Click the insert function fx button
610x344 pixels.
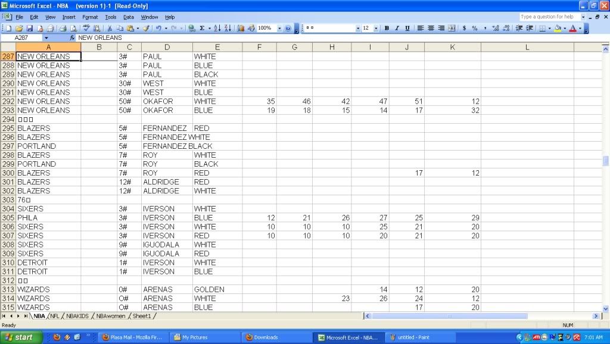click(72, 37)
